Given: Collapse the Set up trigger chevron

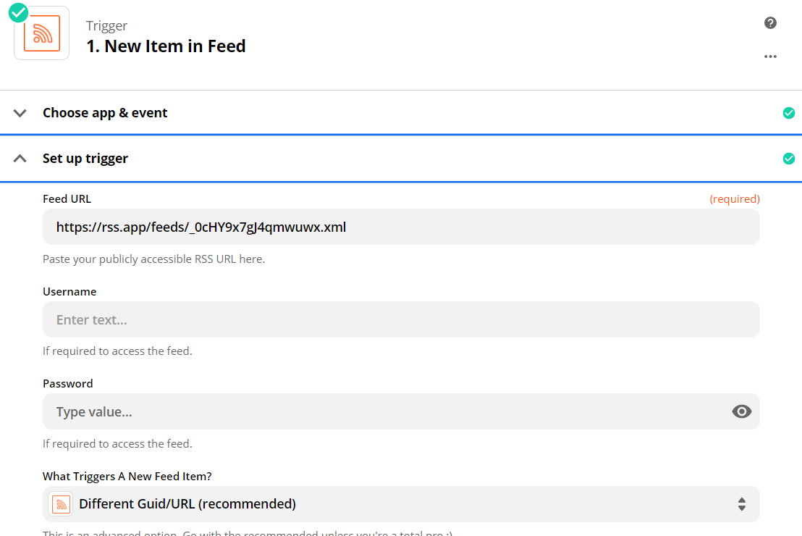Looking at the screenshot, I should [x=20, y=159].
